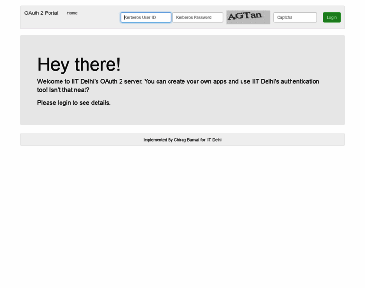Click the 'Hey there!' heading

(x=79, y=64)
